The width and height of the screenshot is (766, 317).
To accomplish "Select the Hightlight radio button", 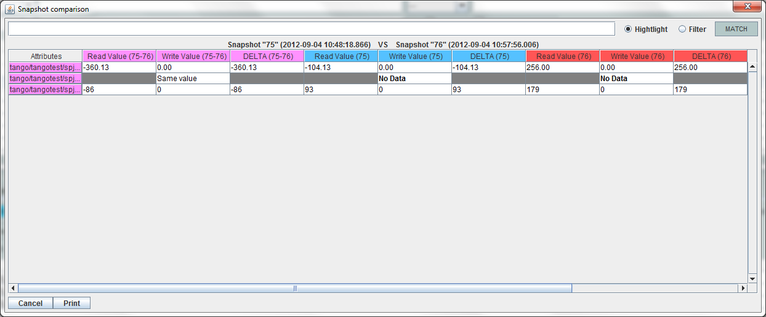I will [646, 29].
